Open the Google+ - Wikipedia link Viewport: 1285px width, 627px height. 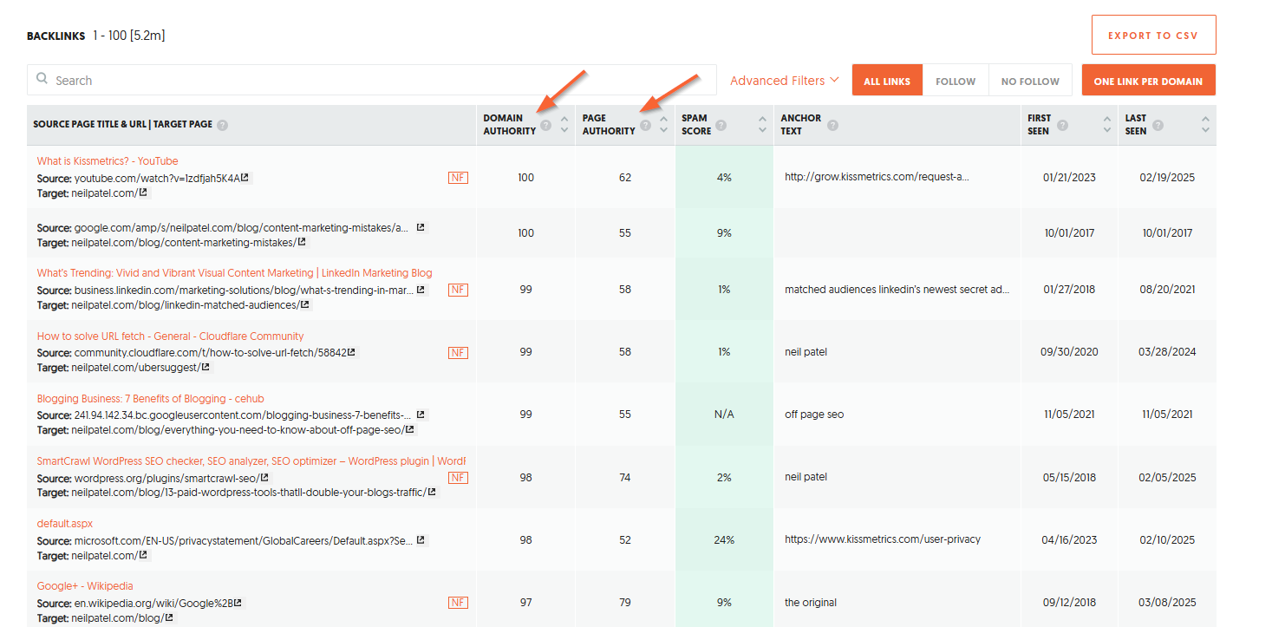click(x=85, y=586)
